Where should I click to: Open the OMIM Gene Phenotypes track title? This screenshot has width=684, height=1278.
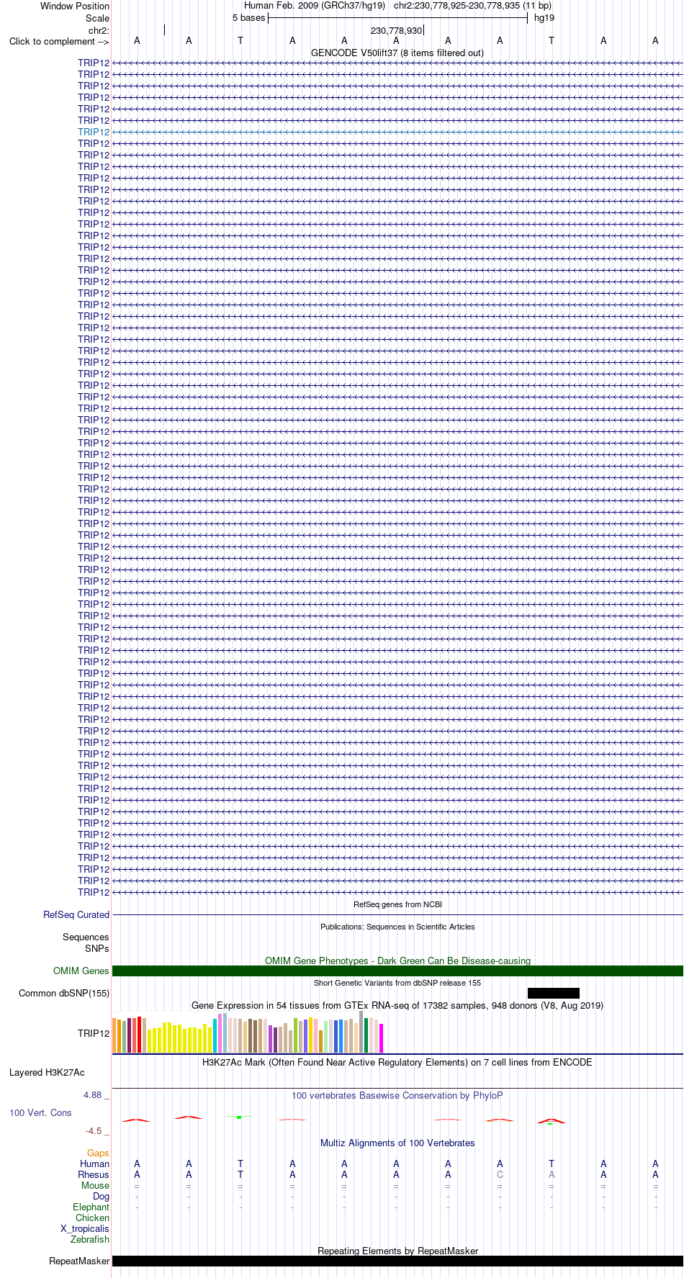click(397, 960)
